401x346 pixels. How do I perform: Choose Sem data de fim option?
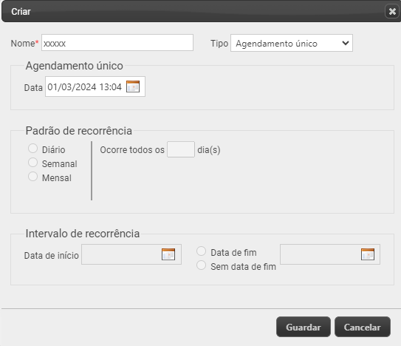202,265
